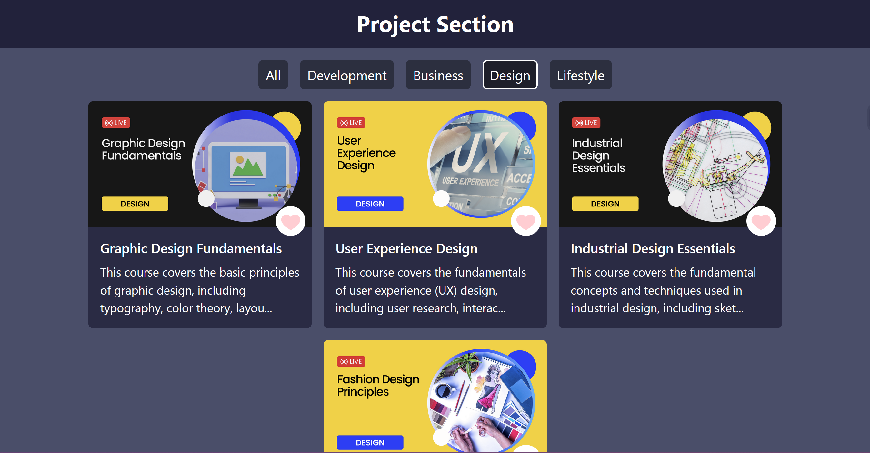870x453 pixels.
Task: Click yellow DESIGN tag on Graphic Design card
Action: (x=135, y=204)
